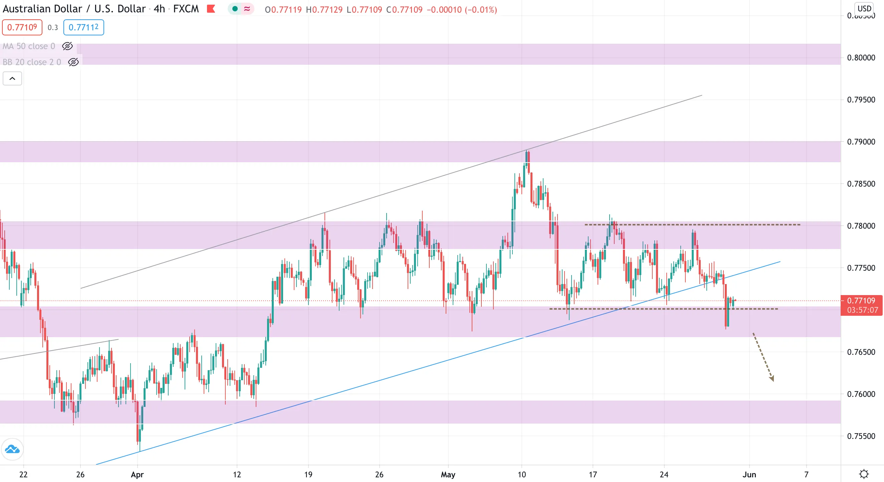Click the 0.76500 price axis label
The height and width of the screenshot is (482, 884).
(861, 352)
